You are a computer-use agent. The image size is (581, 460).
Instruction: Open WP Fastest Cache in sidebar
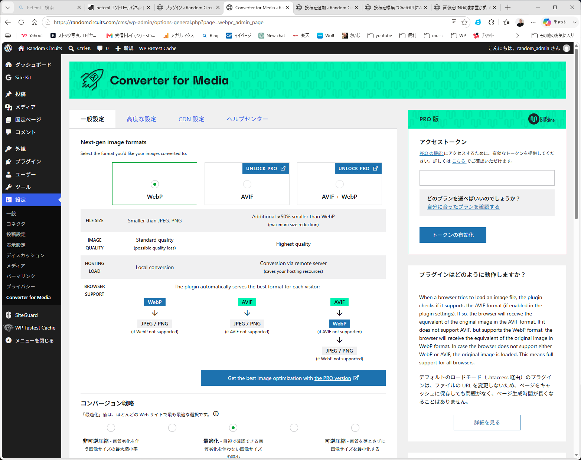[x=32, y=328]
